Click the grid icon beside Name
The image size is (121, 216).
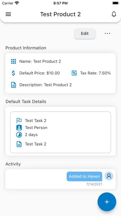pos(14,61)
